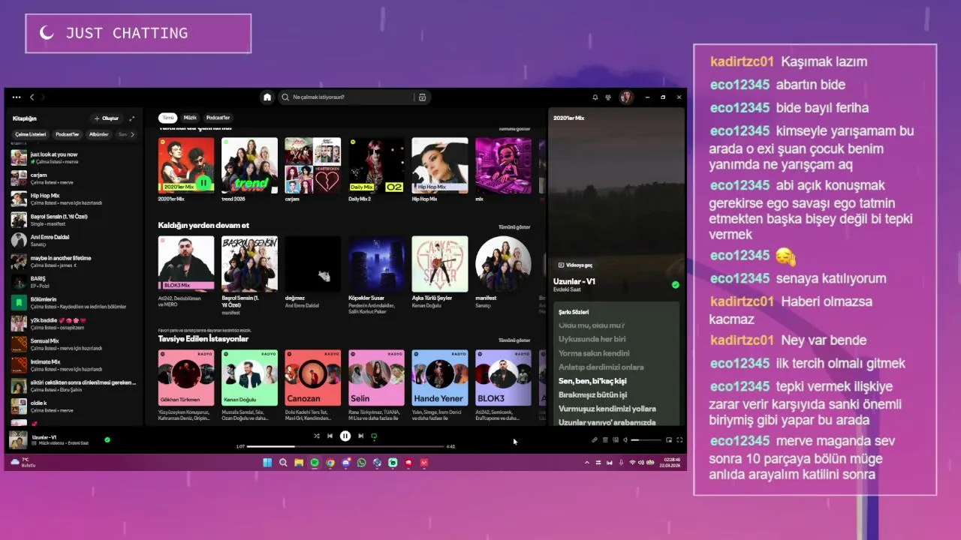Go back with the left arrow
This screenshot has width=961, height=540.
(32, 97)
